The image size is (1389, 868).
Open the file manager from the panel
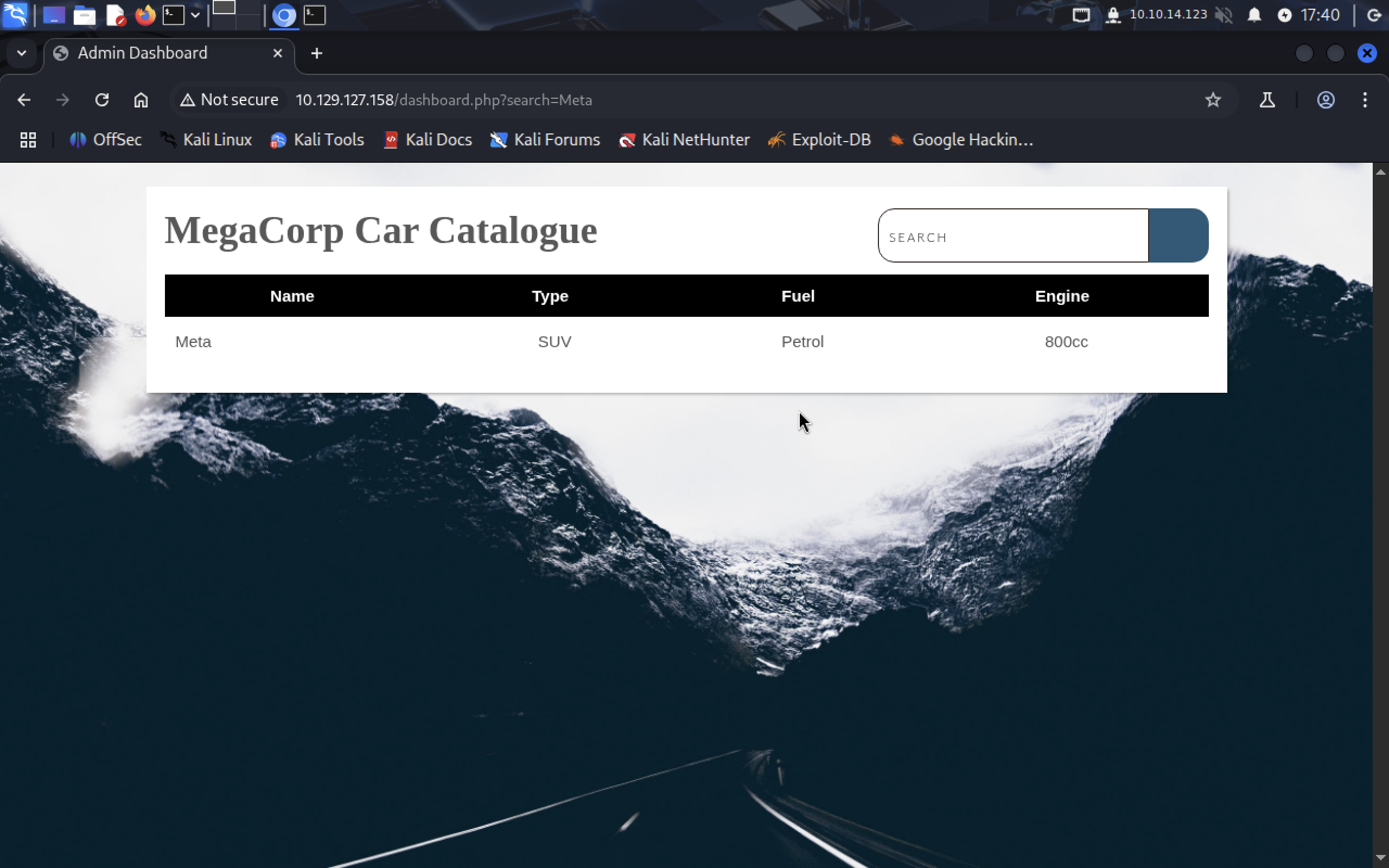85,15
